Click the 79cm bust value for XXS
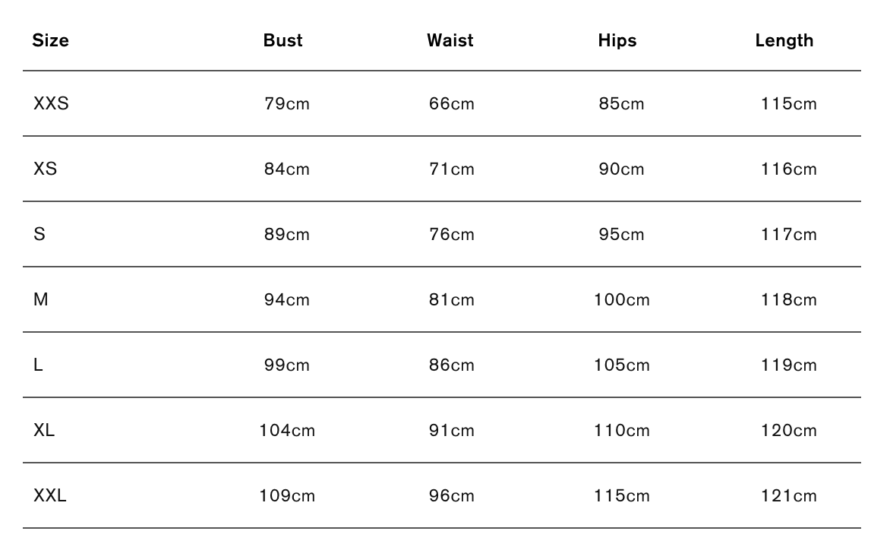 pyautogui.click(x=287, y=104)
